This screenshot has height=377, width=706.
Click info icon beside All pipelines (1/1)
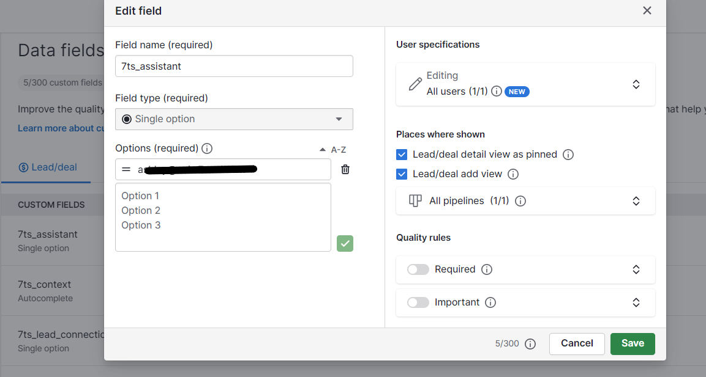coord(520,201)
